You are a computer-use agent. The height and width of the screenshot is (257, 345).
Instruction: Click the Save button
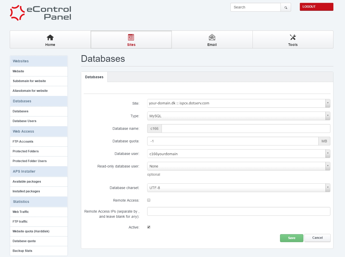pyautogui.click(x=292, y=238)
